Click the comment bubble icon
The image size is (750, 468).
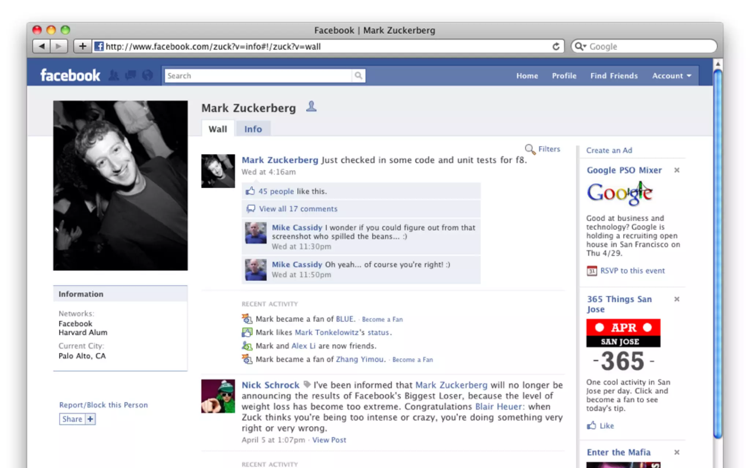(x=250, y=209)
